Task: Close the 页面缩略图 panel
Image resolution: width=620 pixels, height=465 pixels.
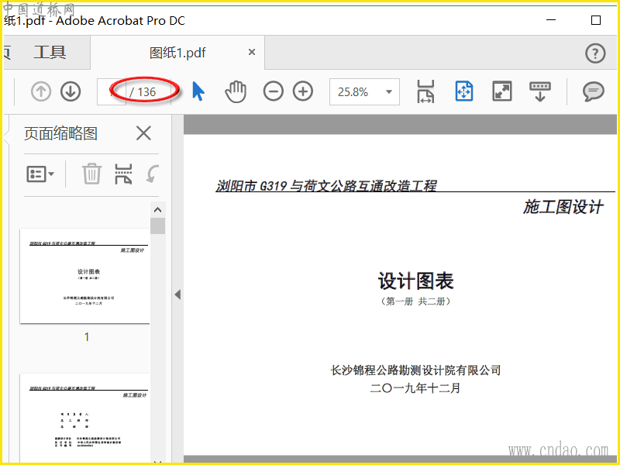Action: (x=143, y=133)
